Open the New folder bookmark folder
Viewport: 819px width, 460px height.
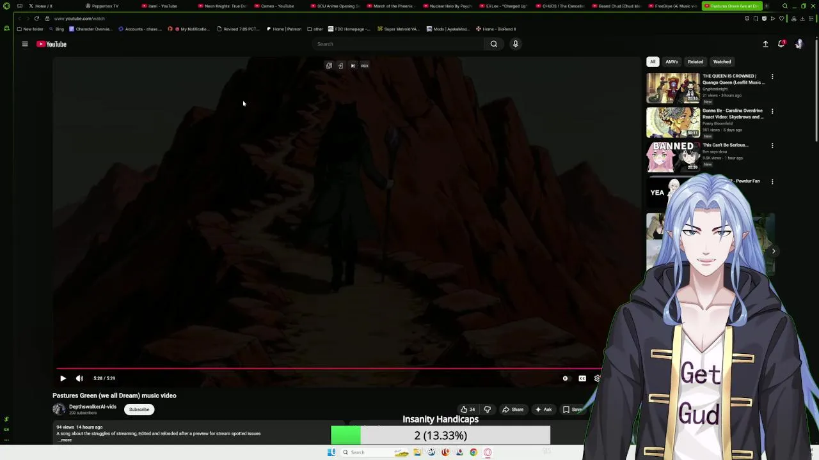[30, 29]
